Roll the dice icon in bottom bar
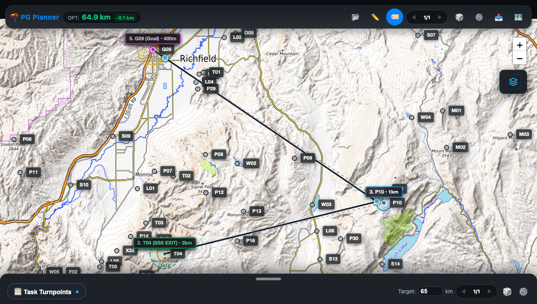Image resolution: width=537 pixels, height=304 pixels. (507, 291)
